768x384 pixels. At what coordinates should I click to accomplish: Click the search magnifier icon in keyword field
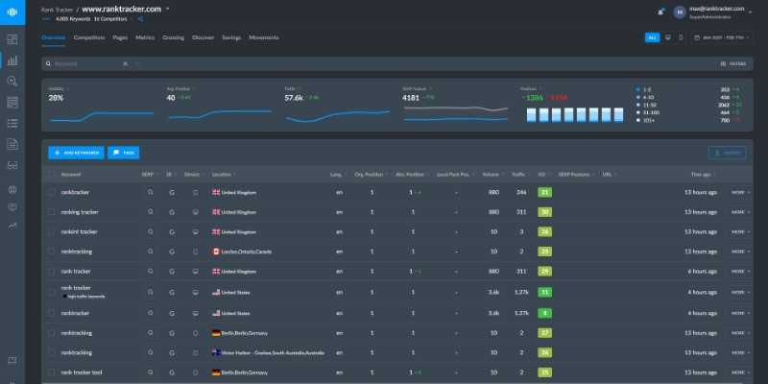[x=49, y=63]
